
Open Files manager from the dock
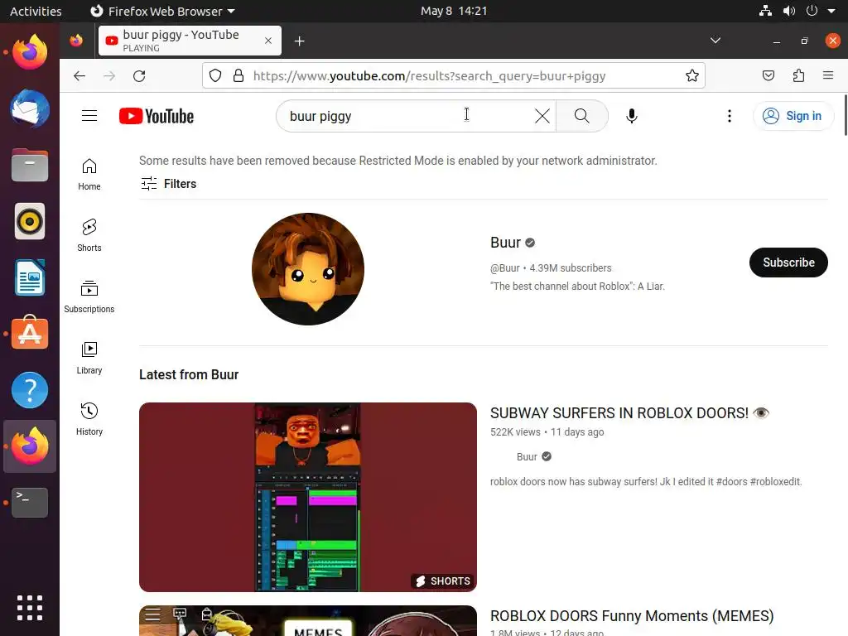click(30, 165)
